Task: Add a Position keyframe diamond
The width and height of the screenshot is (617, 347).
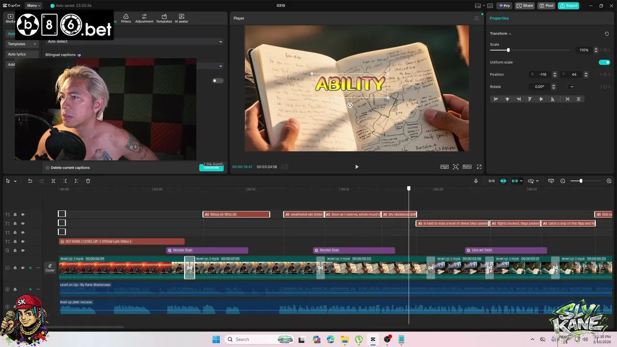Action: click(605, 74)
